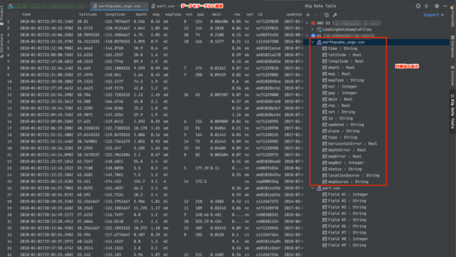Click the AWS S3 service icon
The height and width of the screenshot is (257, 456).
(313, 23)
